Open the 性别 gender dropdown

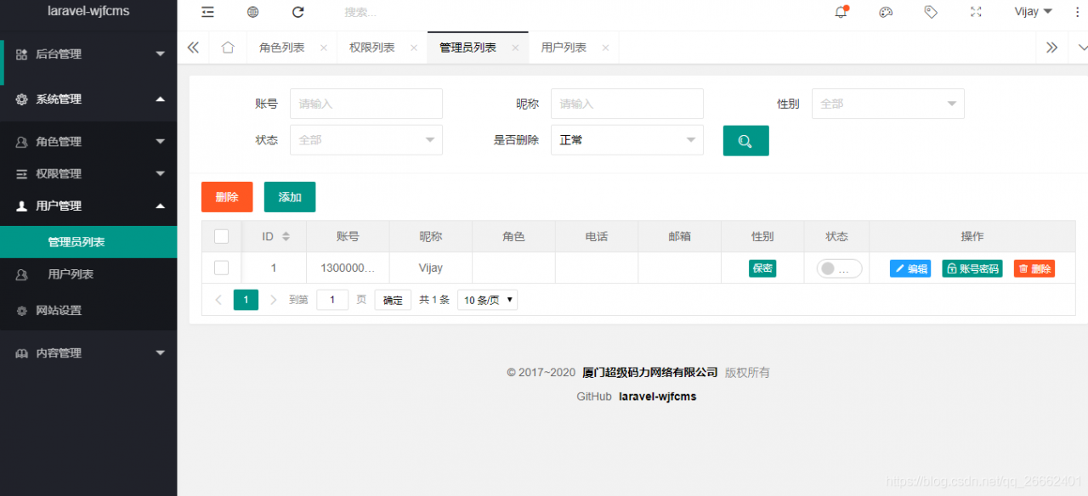[x=887, y=103]
